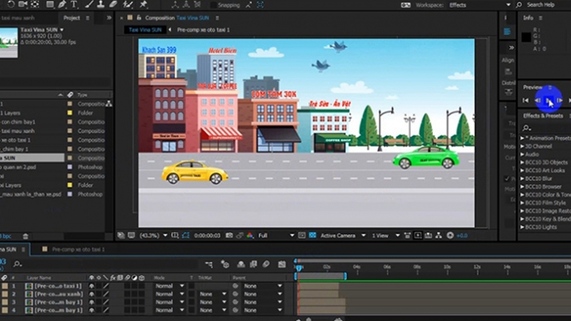The height and width of the screenshot is (321, 571).
Task: Toggle the Draft 3D icon in timeline
Action: coord(225,264)
